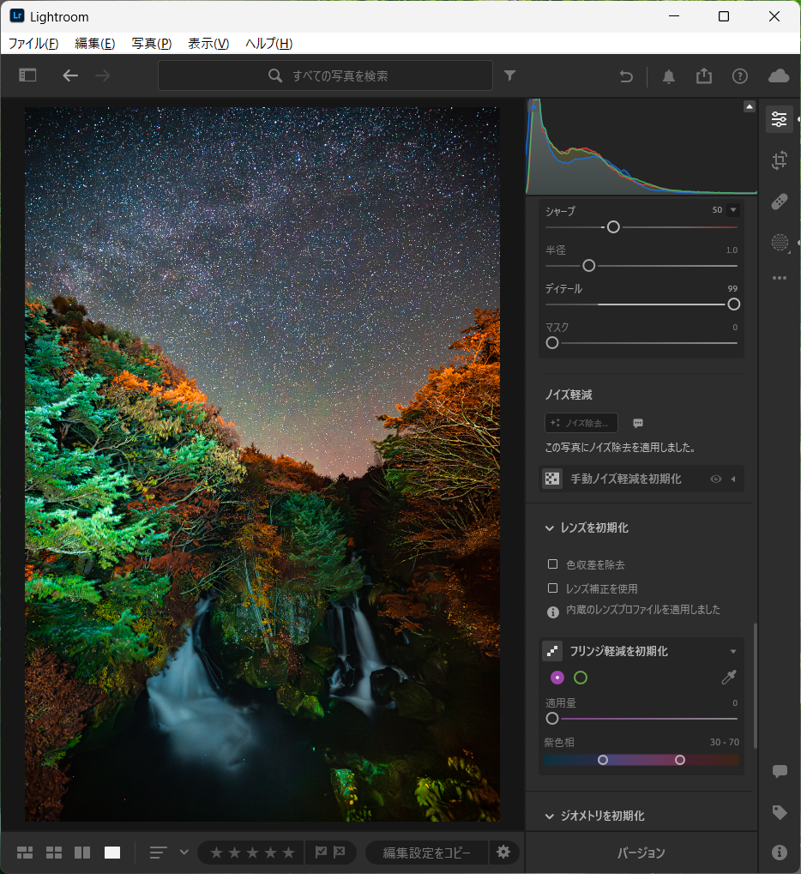This screenshot has height=874, width=801.
Task: Click the cloud sync status icon
Action: 779,75
